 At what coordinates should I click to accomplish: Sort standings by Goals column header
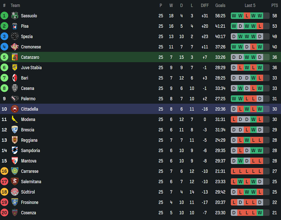coord(220,5)
